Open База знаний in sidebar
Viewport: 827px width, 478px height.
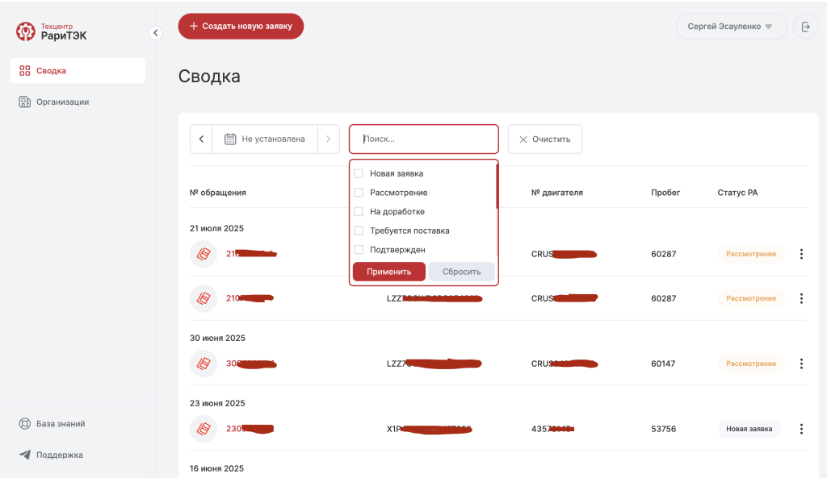pos(61,424)
